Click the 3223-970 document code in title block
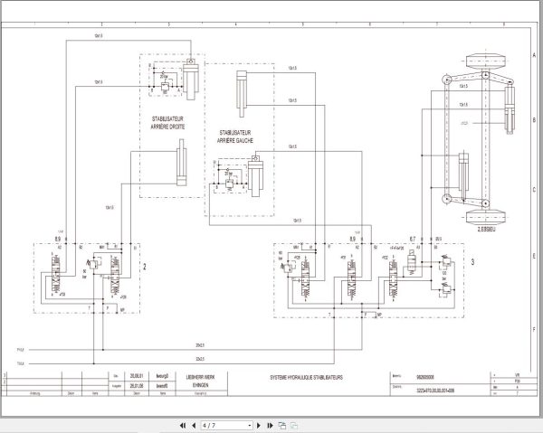 tap(435, 391)
